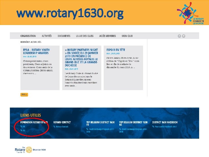The image size is (209, 157).
Task: Open the Documents menu
Action: click(64, 36)
